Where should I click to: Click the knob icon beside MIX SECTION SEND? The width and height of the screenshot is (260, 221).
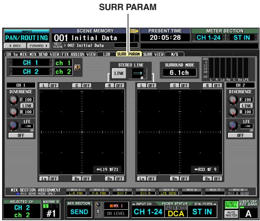(98, 205)
